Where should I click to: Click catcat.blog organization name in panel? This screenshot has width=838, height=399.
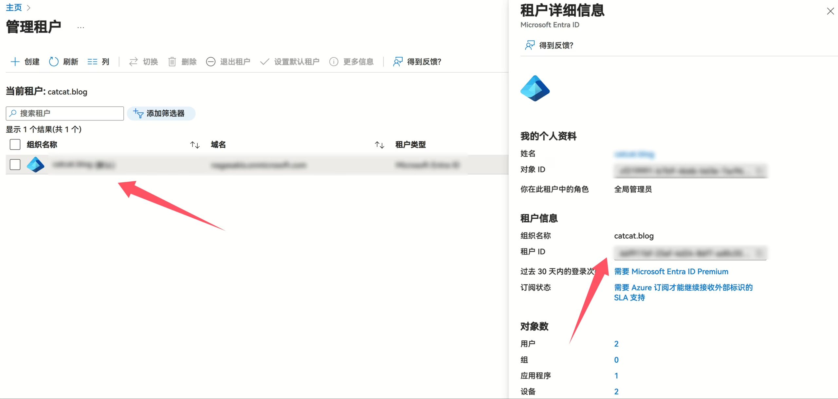[x=634, y=236]
